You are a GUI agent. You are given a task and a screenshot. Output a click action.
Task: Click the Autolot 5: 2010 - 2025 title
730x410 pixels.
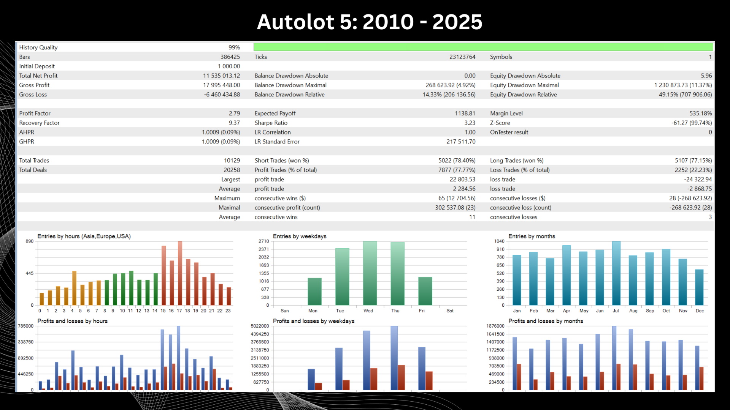click(x=369, y=22)
